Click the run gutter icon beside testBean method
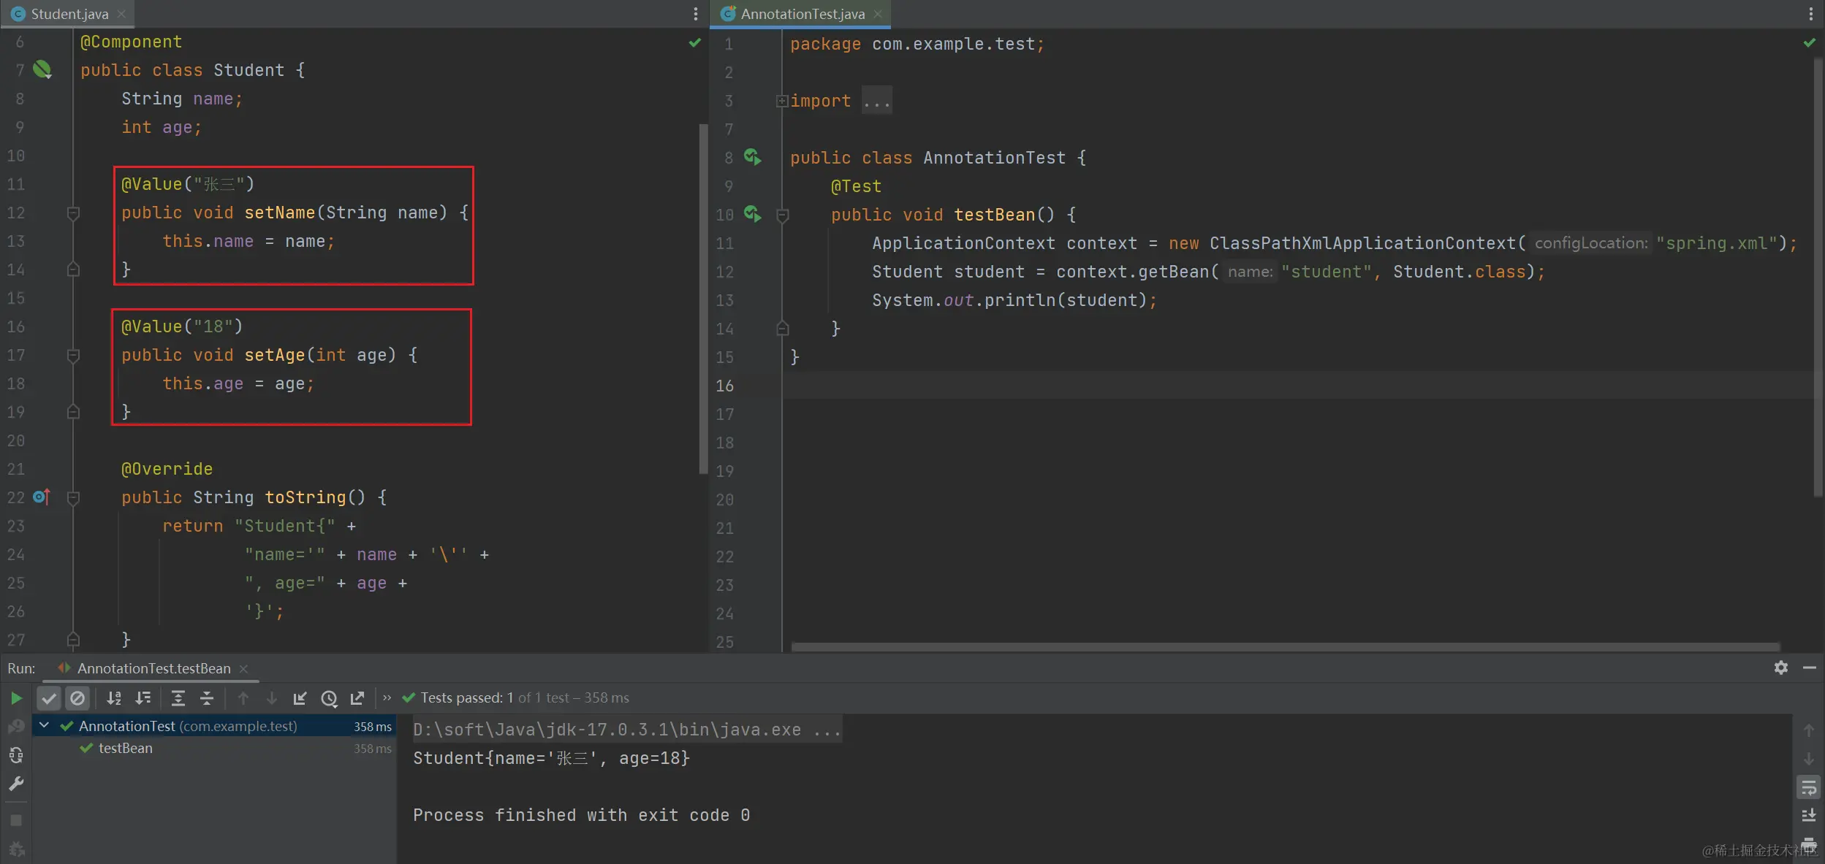The image size is (1825, 864). click(752, 214)
